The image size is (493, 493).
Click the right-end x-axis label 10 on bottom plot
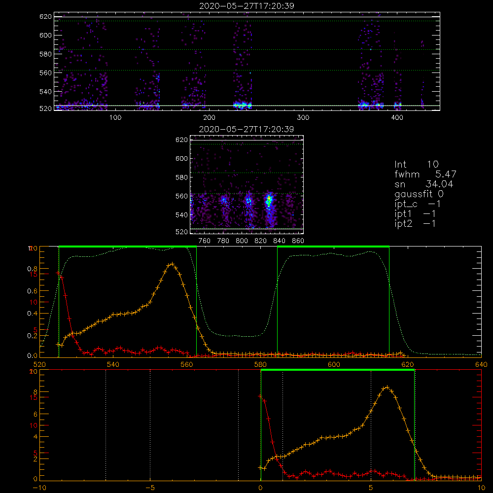tap(481, 488)
